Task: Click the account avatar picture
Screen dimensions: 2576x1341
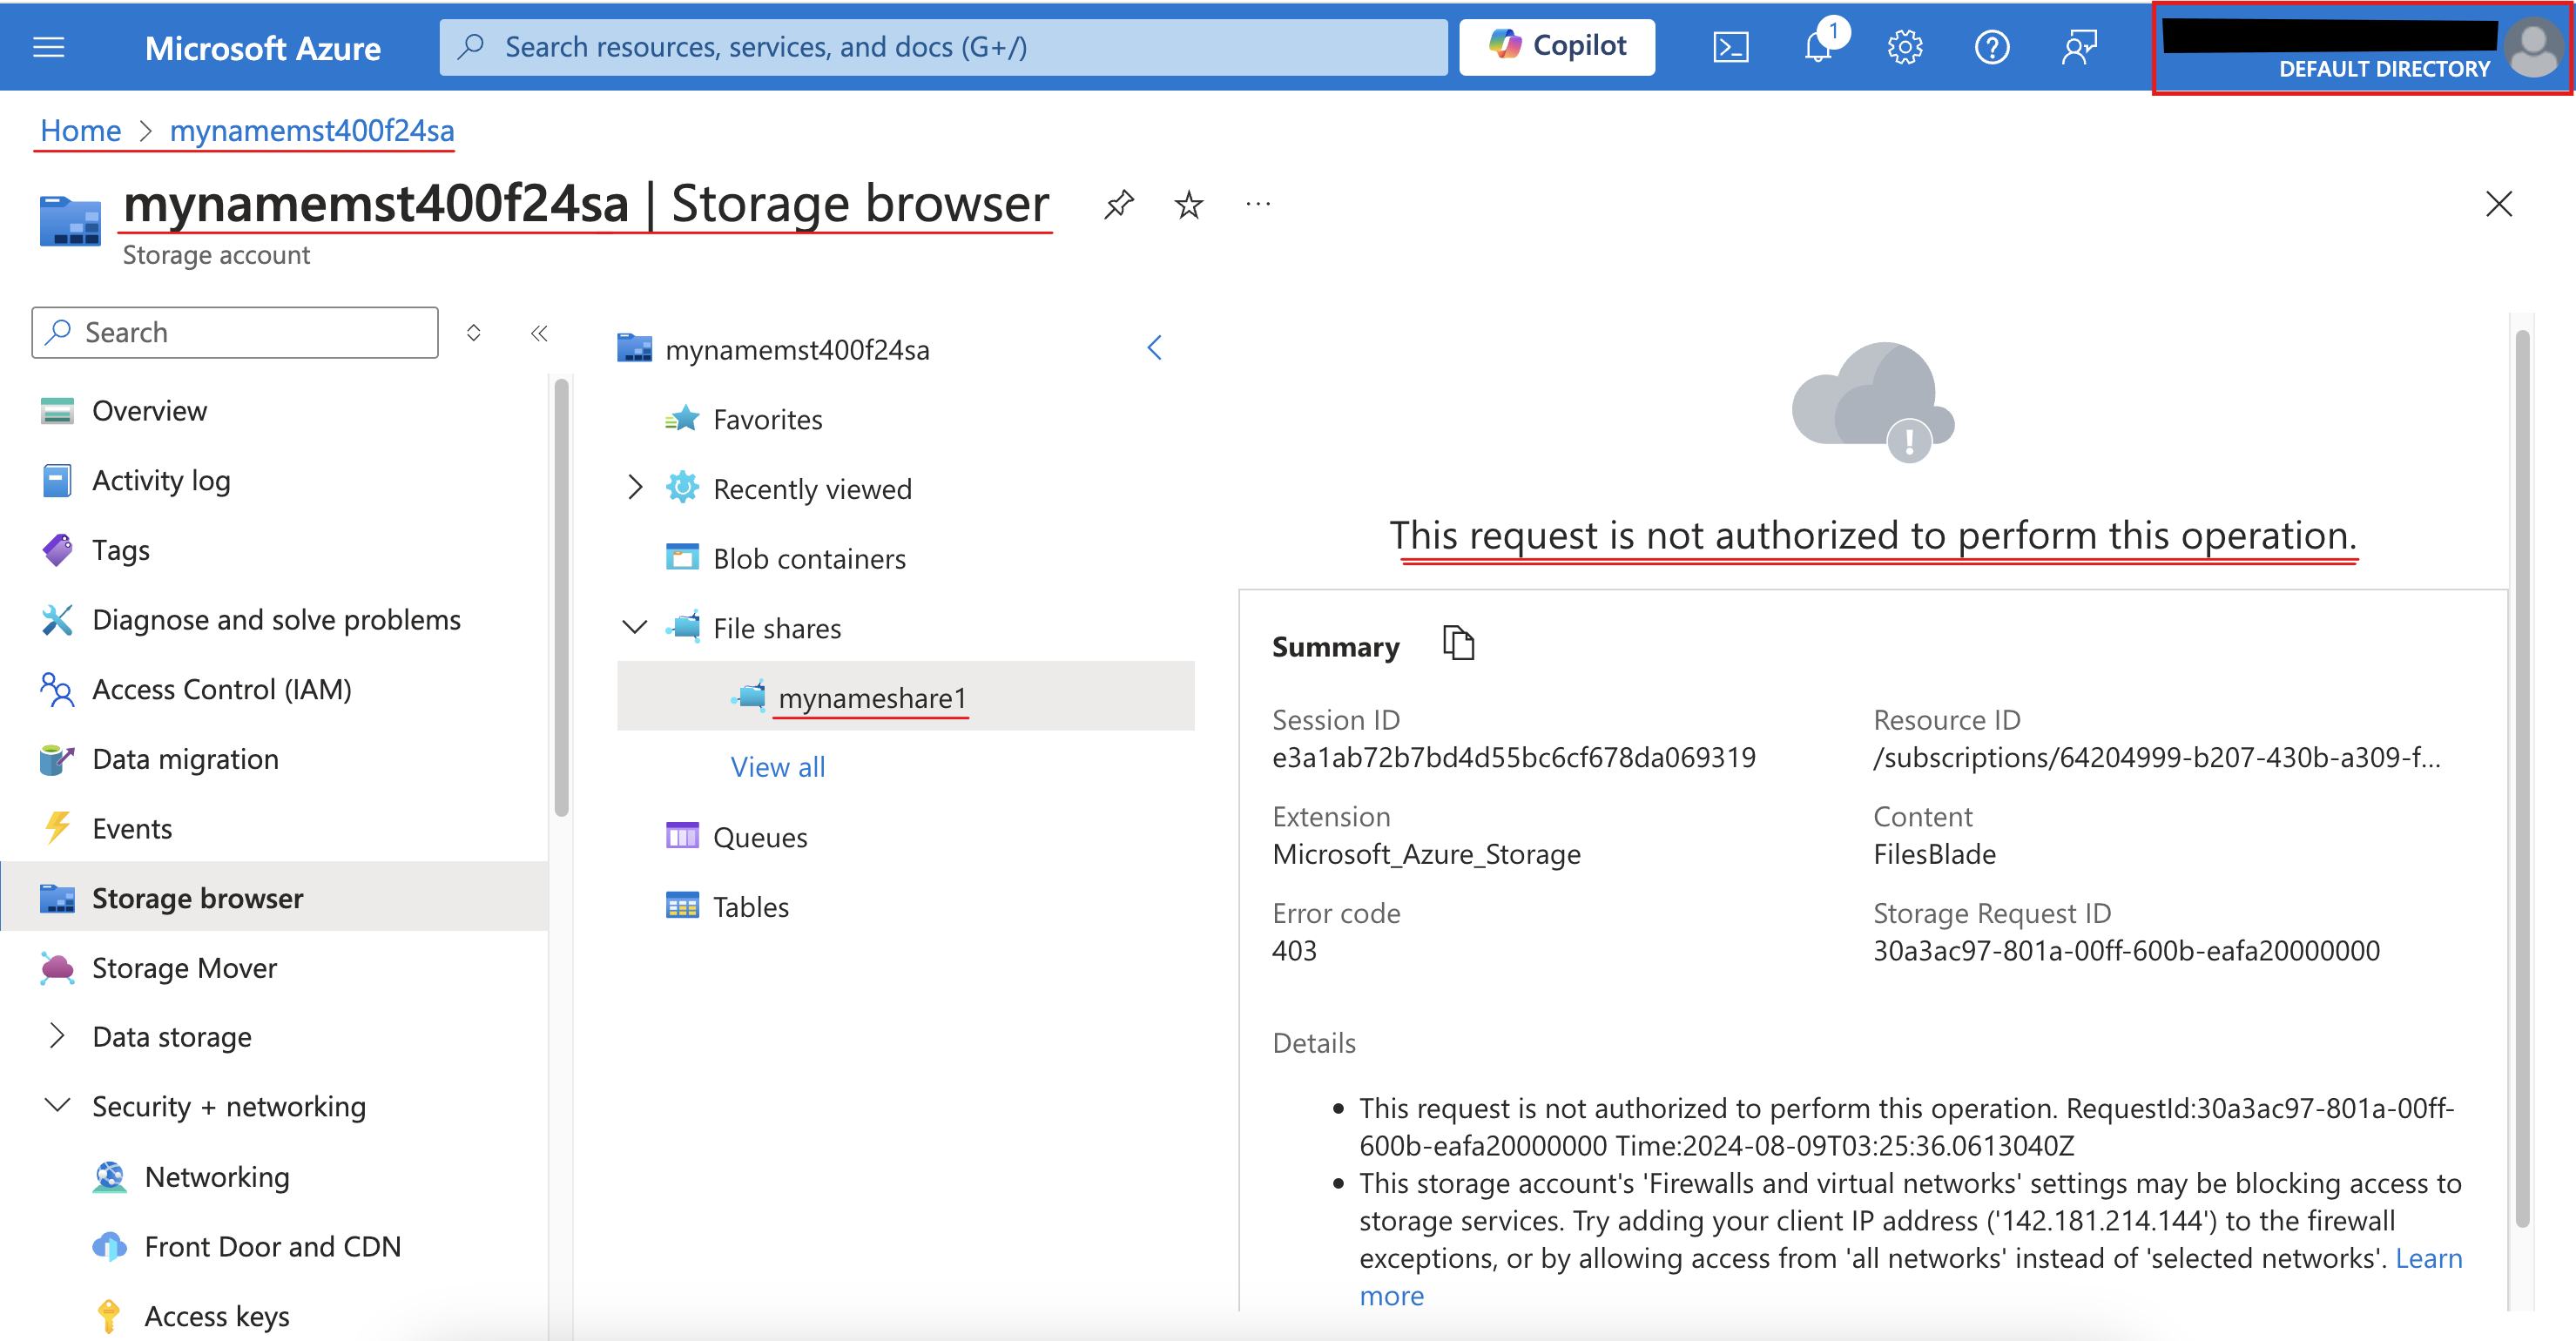Action: pyautogui.click(x=2533, y=47)
